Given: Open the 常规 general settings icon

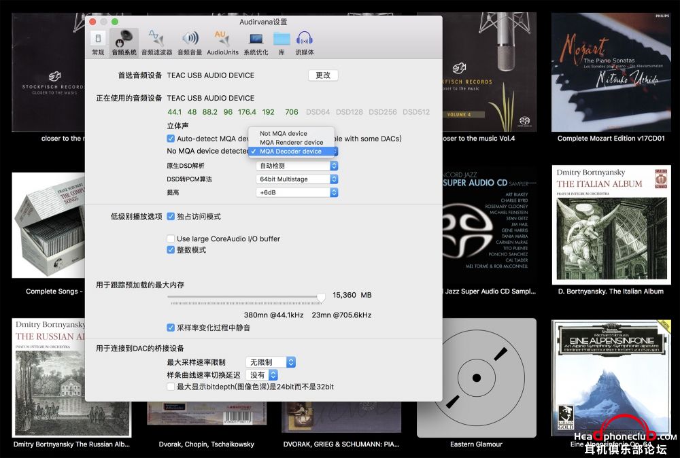Looking at the screenshot, I should tap(98, 42).
